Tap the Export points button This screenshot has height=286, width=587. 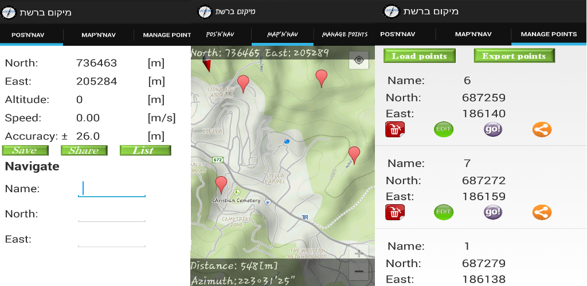tap(514, 56)
